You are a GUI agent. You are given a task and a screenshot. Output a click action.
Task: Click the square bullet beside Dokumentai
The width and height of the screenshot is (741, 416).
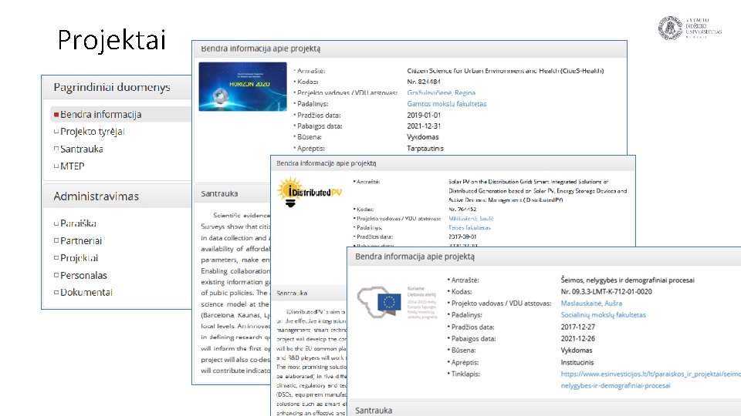tap(56, 293)
